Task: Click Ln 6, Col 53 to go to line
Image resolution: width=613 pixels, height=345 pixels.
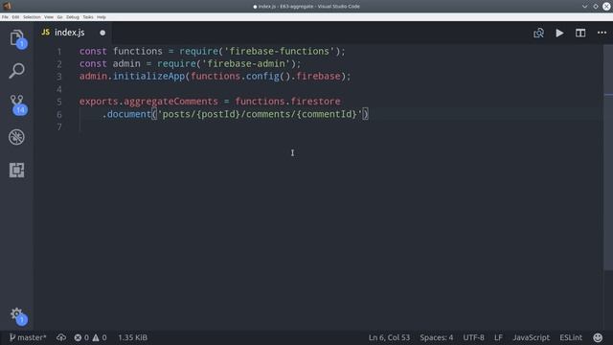Action: coord(389,337)
